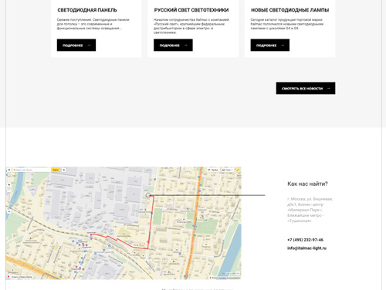Open details for Светодиодная панель news

[x=76, y=45]
